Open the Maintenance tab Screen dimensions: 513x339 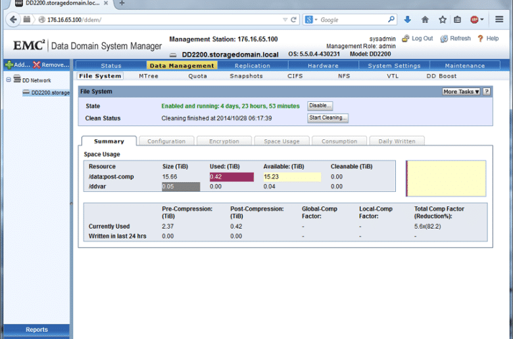[x=465, y=66]
